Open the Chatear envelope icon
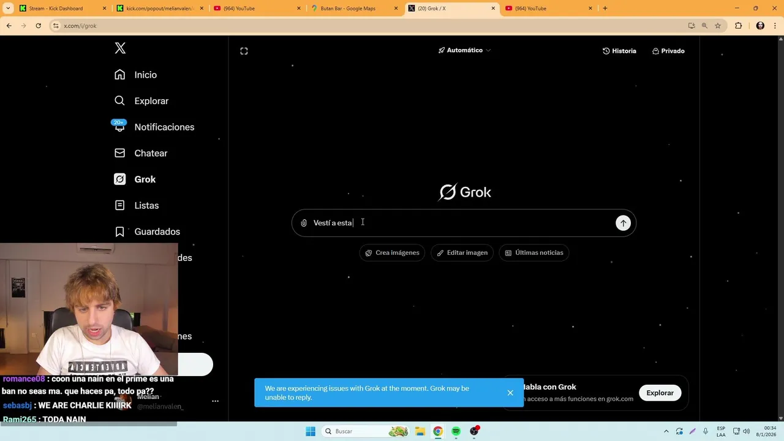784x441 pixels. pyautogui.click(x=120, y=153)
